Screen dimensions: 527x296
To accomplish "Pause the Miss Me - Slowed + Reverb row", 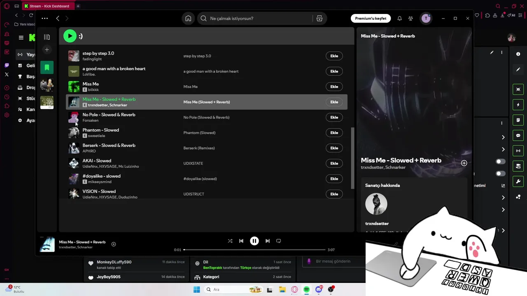I will tap(74, 102).
